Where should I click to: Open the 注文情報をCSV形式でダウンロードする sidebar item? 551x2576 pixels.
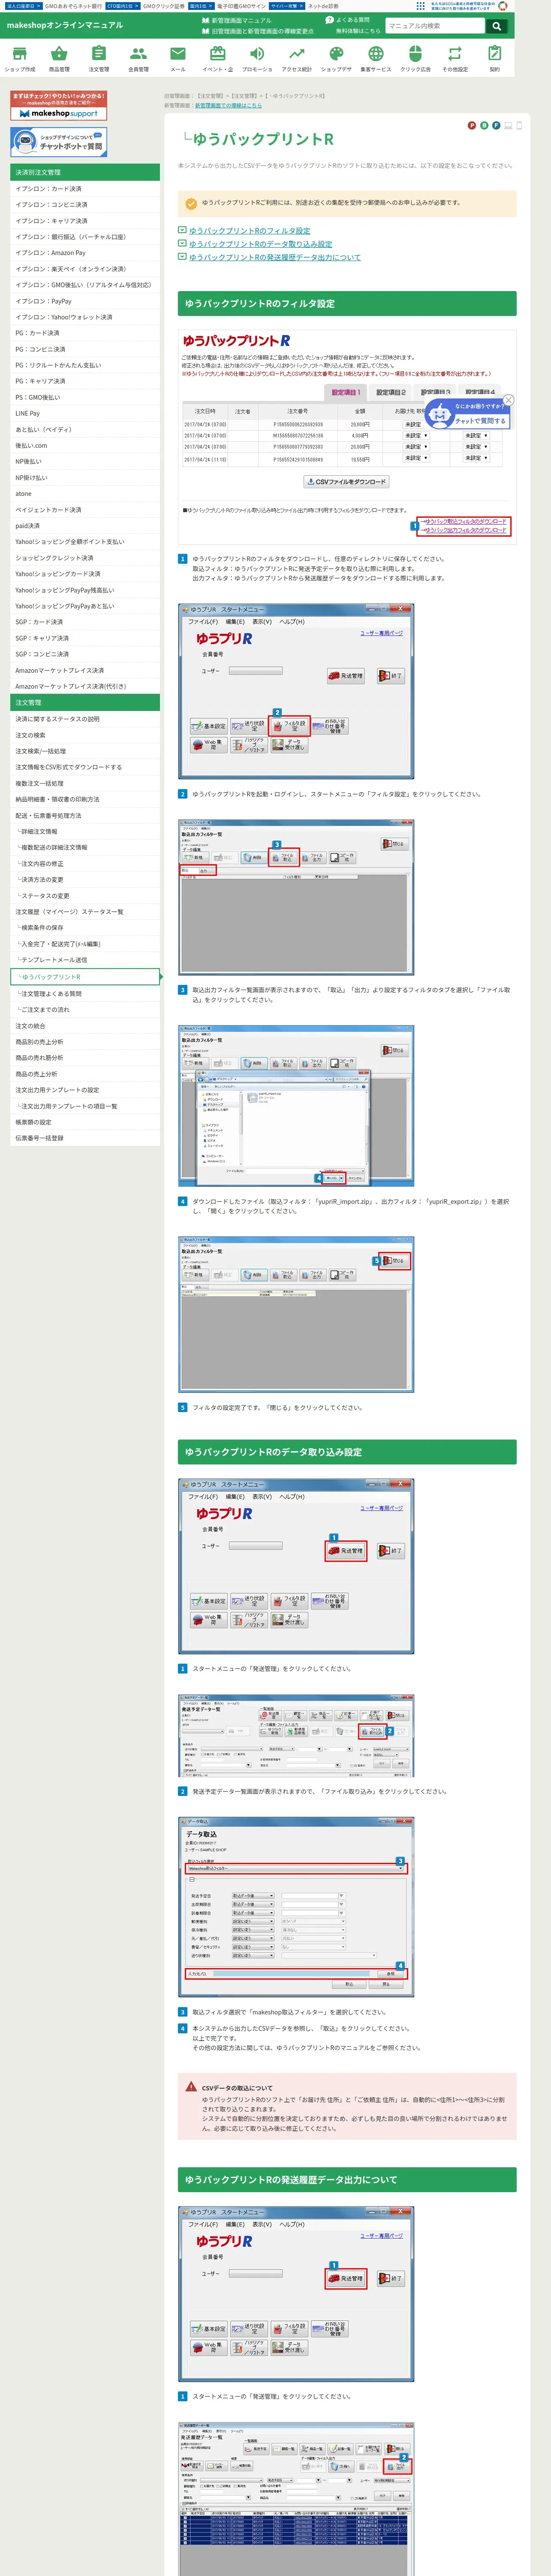(x=85, y=767)
